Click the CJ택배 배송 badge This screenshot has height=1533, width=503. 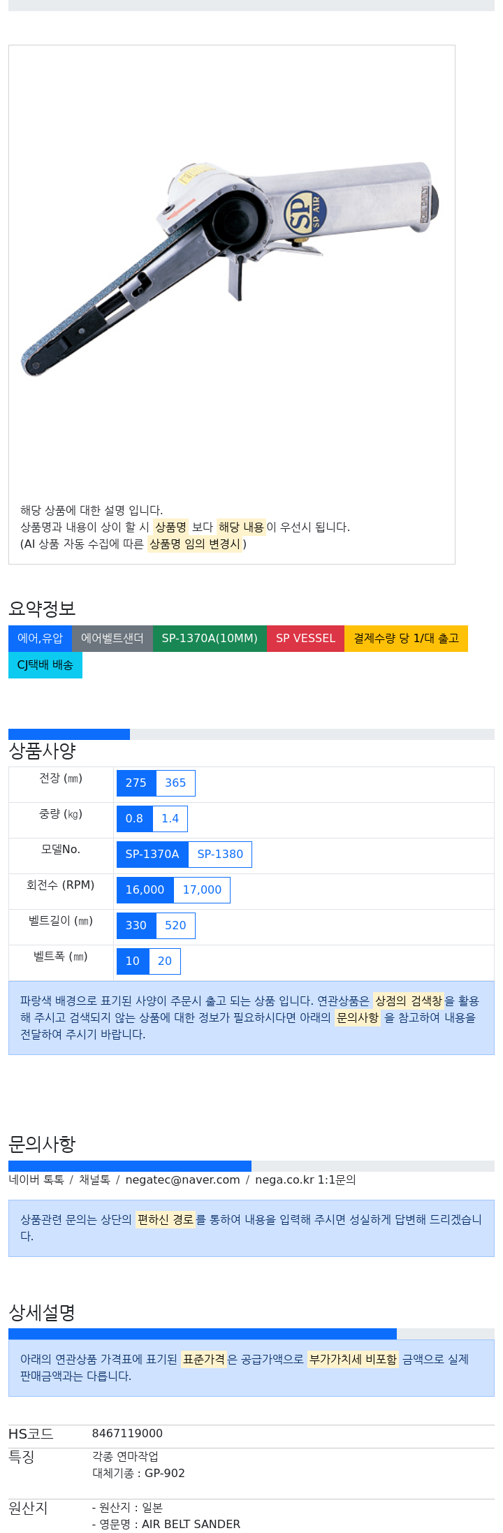45,664
